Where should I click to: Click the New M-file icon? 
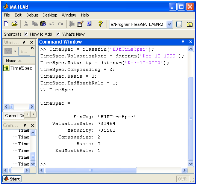pos(6,24)
